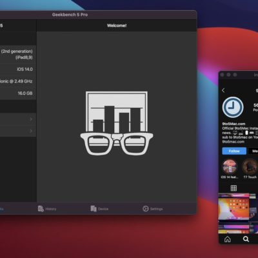The width and height of the screenshot is (258, 258).
Task: Open the Settings tab in Geekbench
Action: [x=153, y=209]
